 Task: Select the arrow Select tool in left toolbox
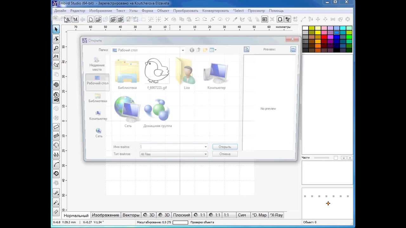click(x=56, y=29)
